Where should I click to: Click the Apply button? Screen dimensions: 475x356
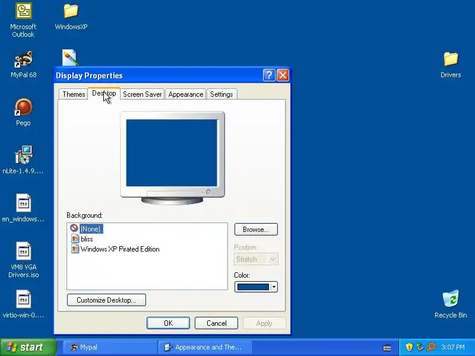(264, 323)
